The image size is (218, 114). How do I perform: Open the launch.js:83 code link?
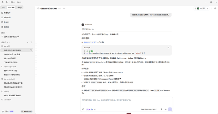90,42
